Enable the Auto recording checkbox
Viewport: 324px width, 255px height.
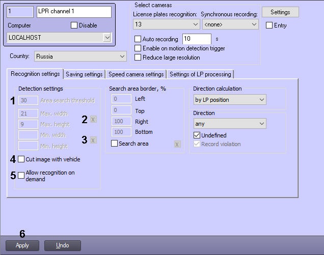coord(138,39)
